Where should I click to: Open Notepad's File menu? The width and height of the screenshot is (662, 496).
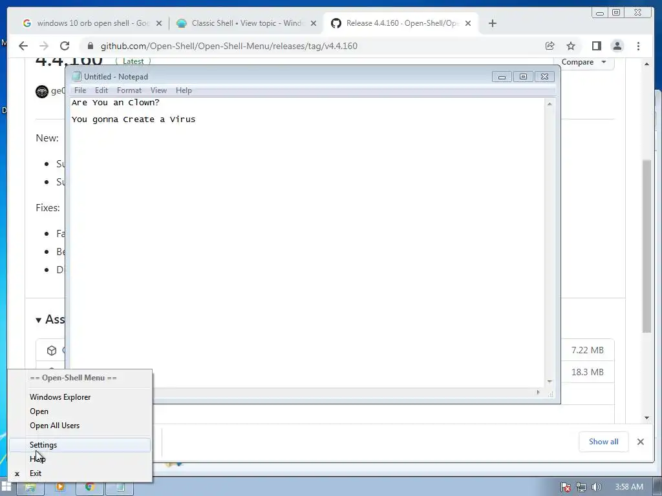coord(80,90)
